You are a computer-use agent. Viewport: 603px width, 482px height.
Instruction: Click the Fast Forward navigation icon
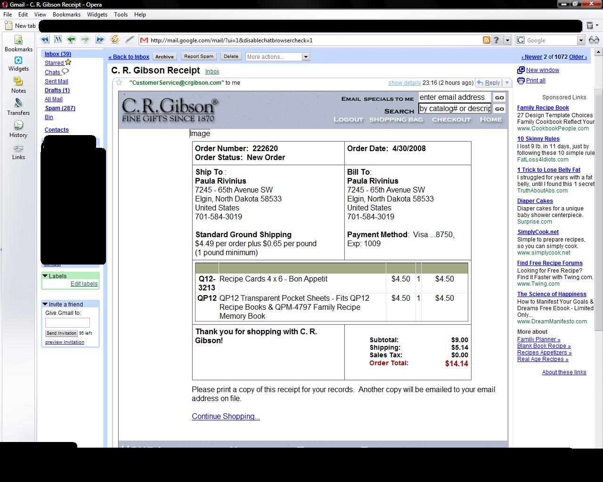point(100,40)
